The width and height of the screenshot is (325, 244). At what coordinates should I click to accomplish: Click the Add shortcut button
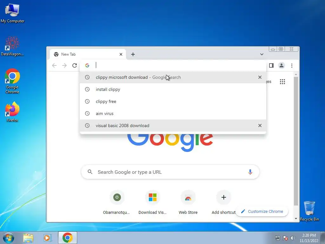click(223, 202)
